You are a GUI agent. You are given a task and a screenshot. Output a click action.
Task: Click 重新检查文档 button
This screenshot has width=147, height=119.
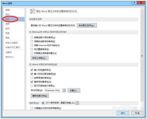click(40, 96)
